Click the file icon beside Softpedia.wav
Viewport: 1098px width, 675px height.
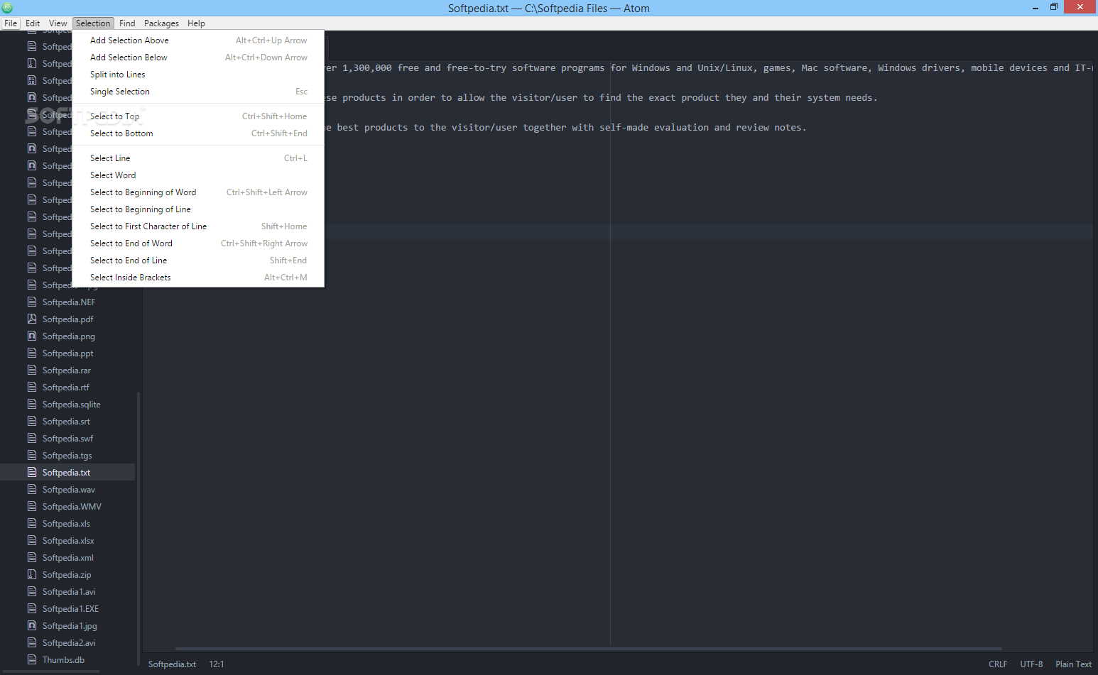point(32,489)
